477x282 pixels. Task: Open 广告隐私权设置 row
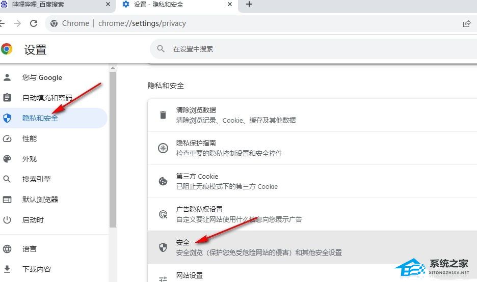pyautogui.click(x=312, y=214)
